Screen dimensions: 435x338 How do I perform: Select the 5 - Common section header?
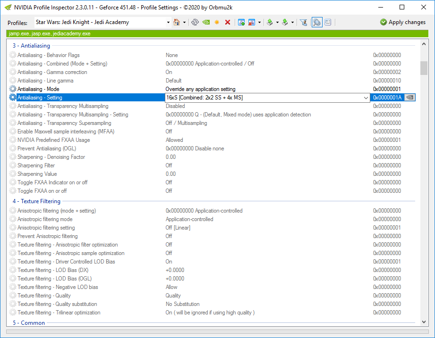coord(28,323)
